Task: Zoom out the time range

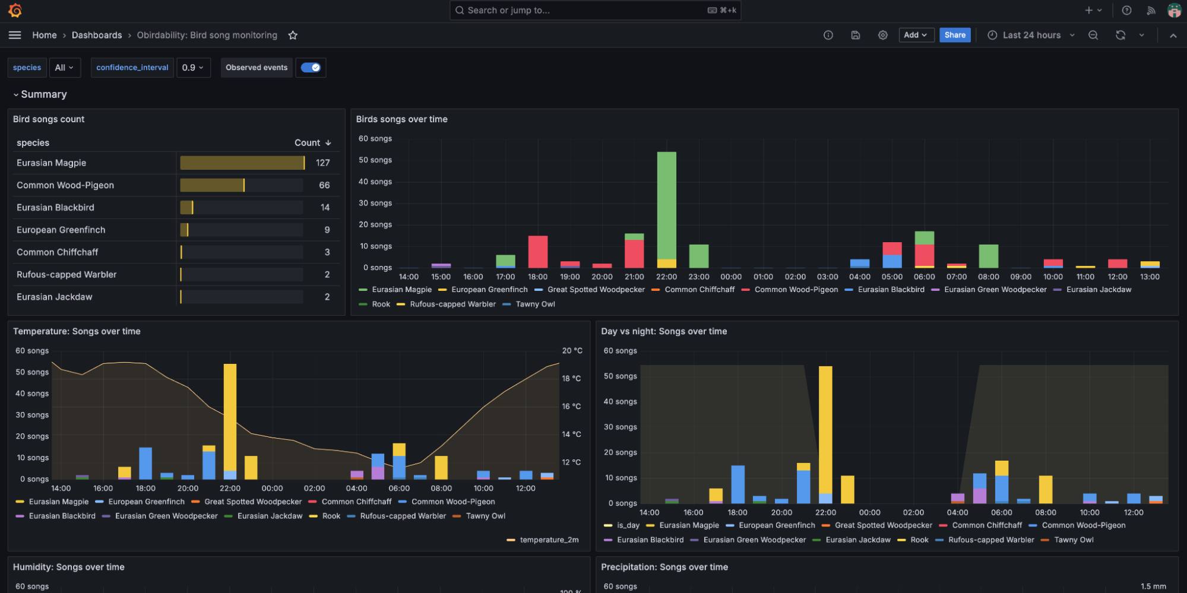Action: [1093, 35]
